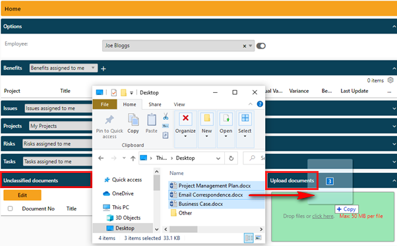Click the Up one level arrow

click(x=133, y=158)
